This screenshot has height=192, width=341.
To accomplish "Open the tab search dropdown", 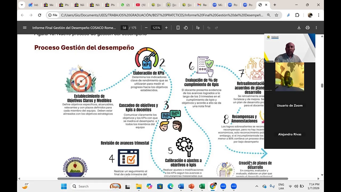I will tap(22, 5).
